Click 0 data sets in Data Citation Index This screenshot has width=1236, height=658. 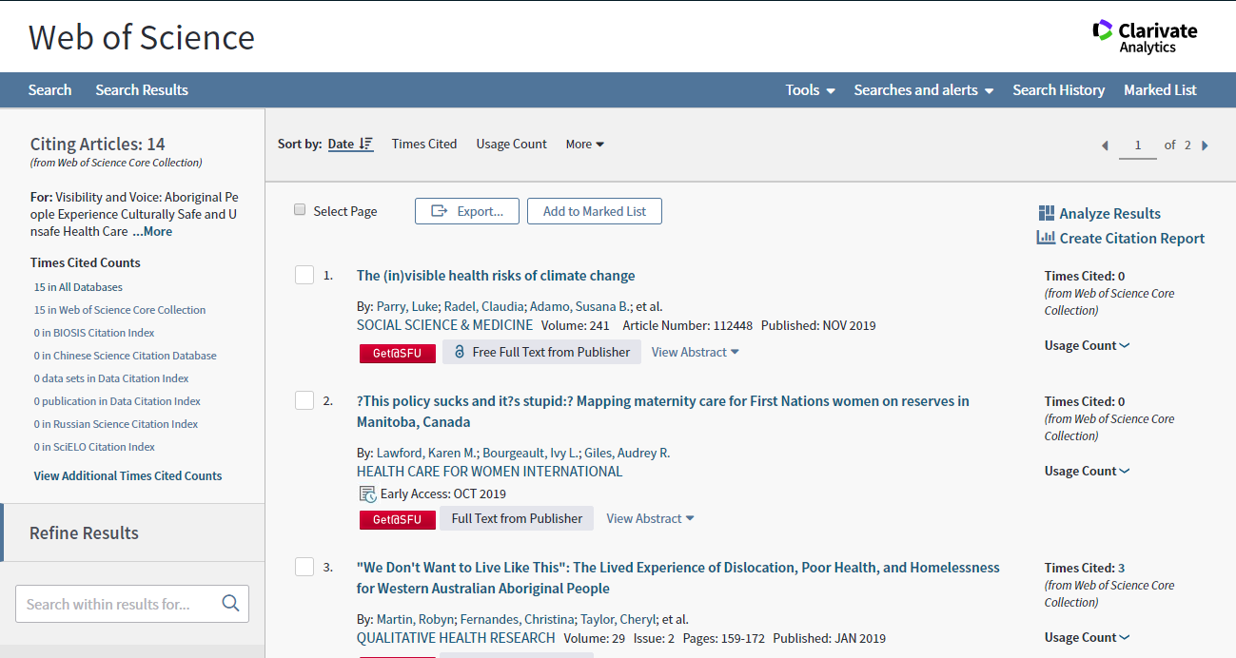[111, 377]
